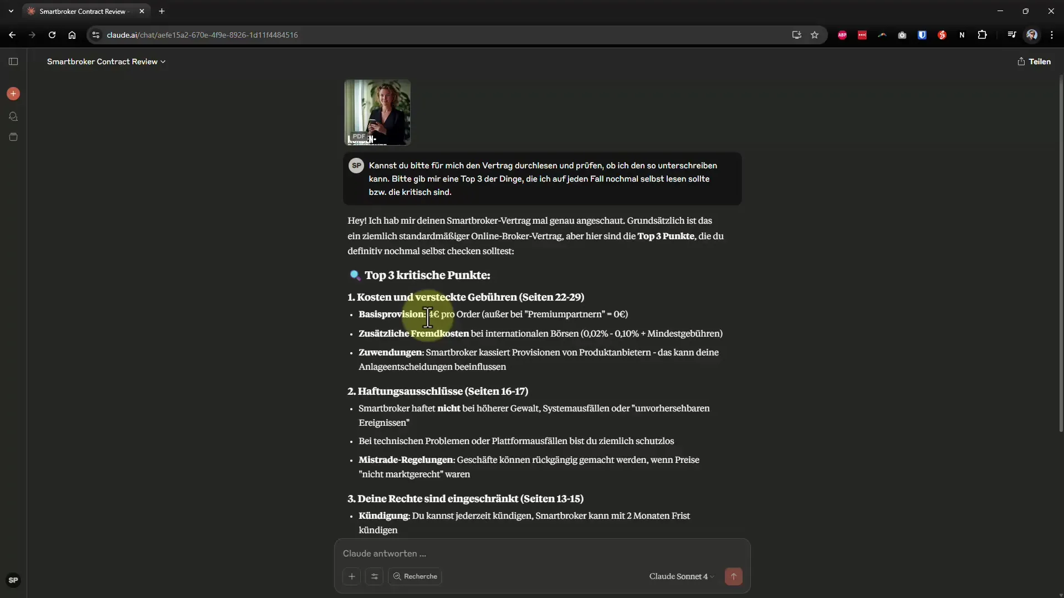Close the Smartbroker Contract Review tab

[142, 11]
